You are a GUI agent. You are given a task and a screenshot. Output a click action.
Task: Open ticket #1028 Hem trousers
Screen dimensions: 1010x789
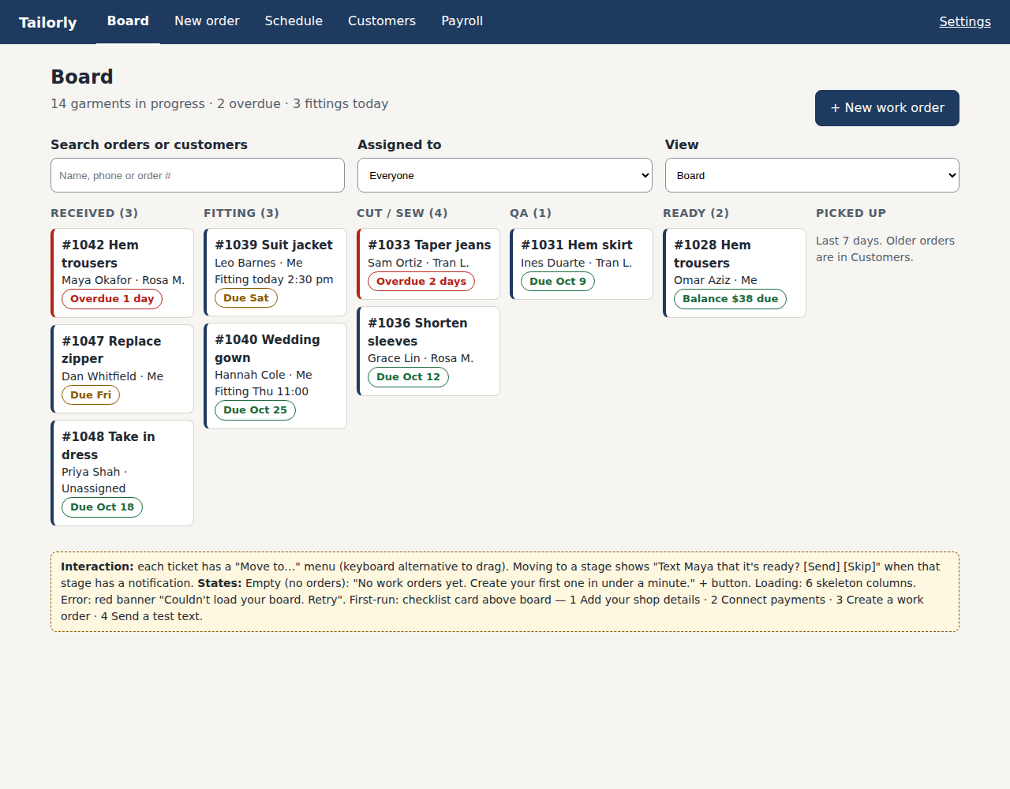(x=735, y=273)
